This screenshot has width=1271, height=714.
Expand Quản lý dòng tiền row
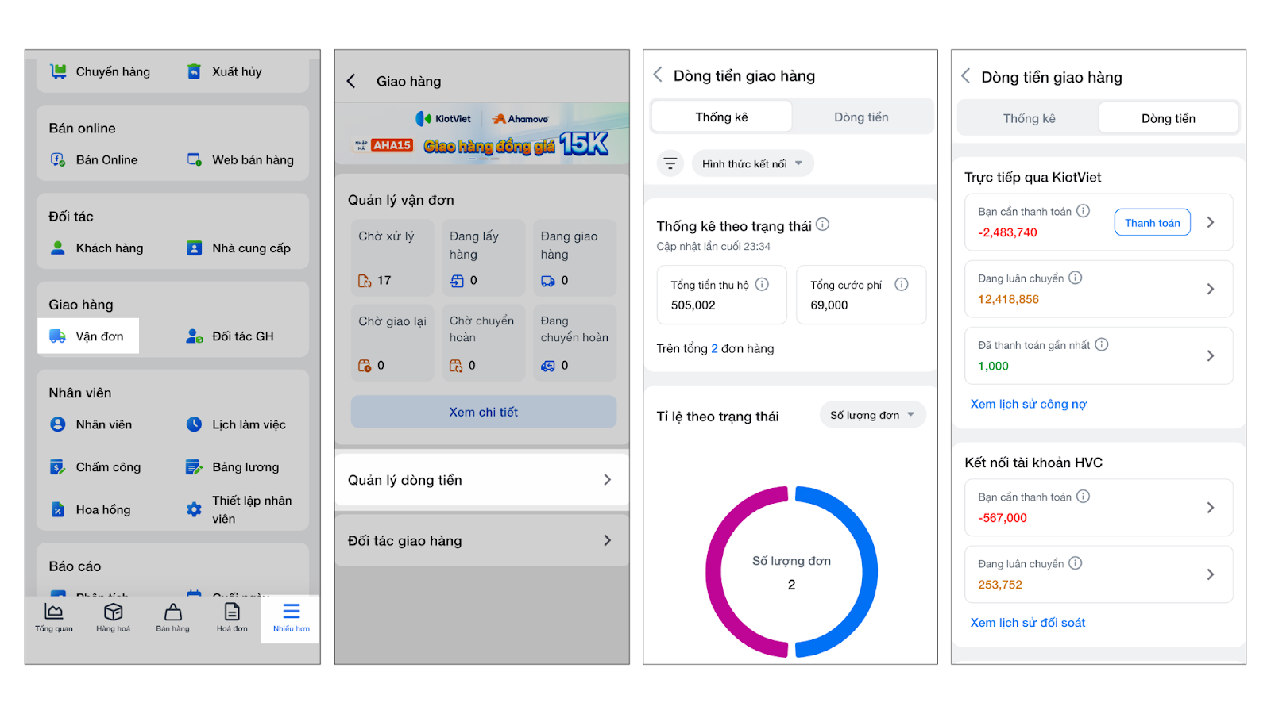[x=481, y=480]
